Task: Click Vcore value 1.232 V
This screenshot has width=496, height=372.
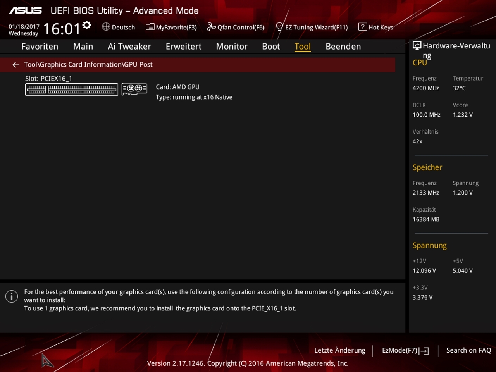Action: [463, 115]
